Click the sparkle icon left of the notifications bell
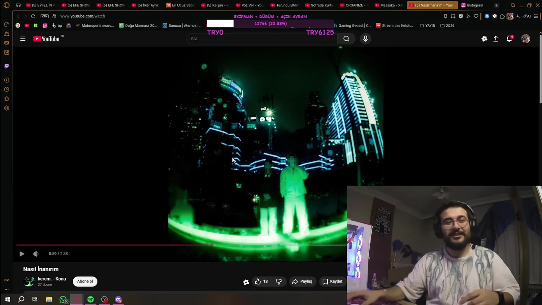The height and width of the screenshot is (305, 542). pos(484,39)
